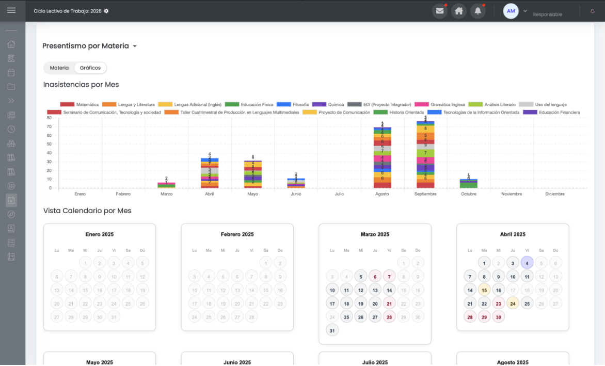Toggle EDI (Proyecto Integrador) legend entry

click(x=379, y=104)
